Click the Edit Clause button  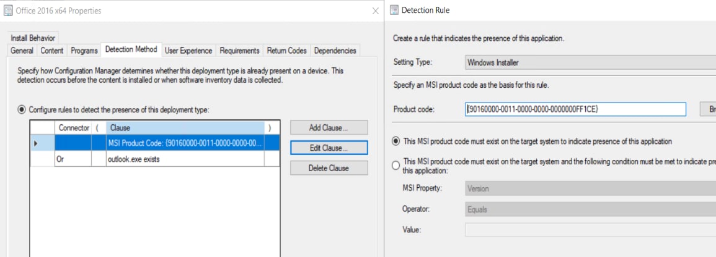(x=329, y=148)
